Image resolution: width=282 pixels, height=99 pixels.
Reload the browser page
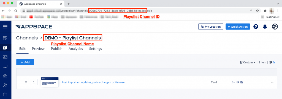(x=16, y=11)
